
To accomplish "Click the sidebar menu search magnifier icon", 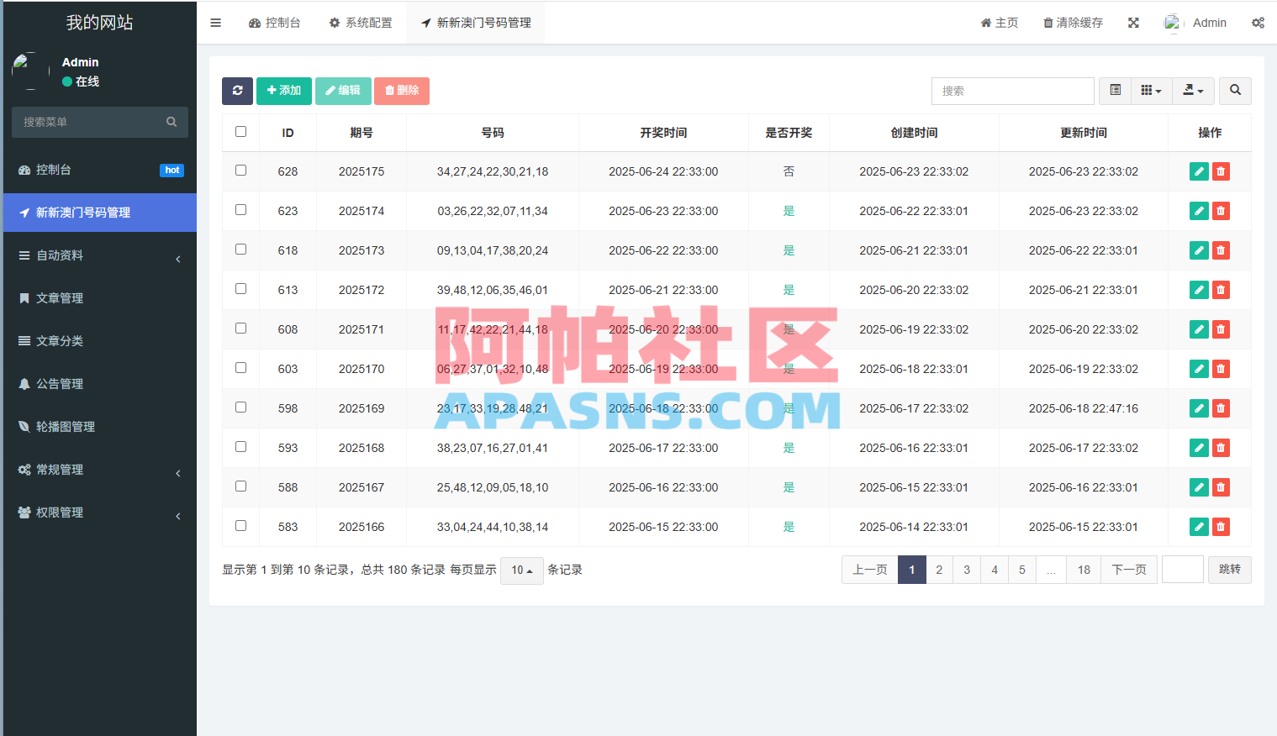I will (x=171, y=122).
